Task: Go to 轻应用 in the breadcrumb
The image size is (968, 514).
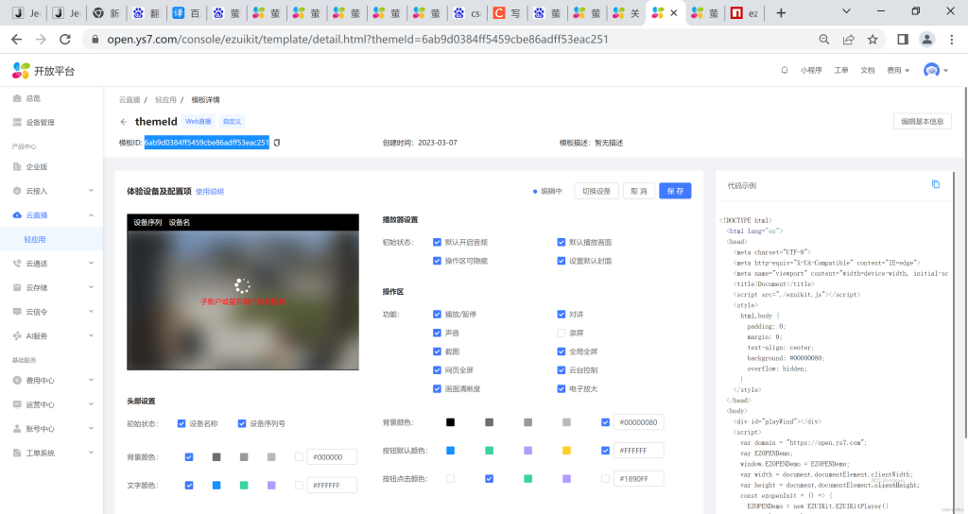Action: coord(165,100)
